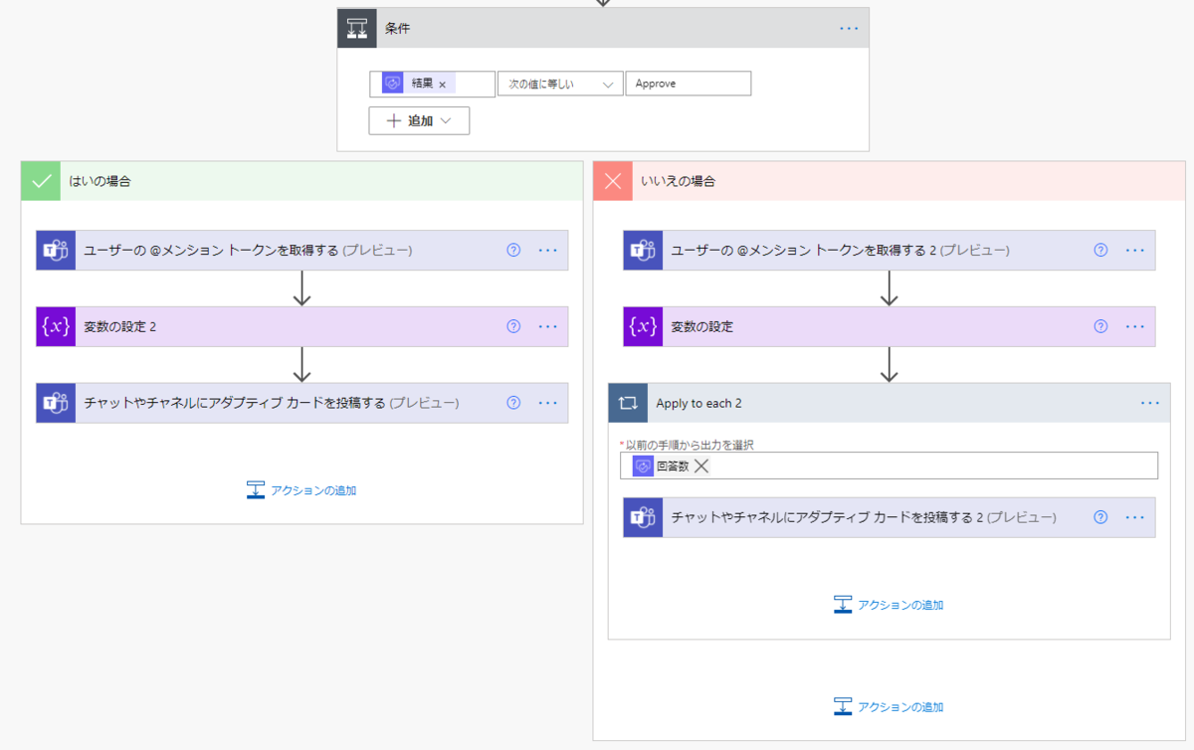This screenshot has height=750, width=1194.
Task: Click the loop icon on Apply to each 2
Action: tap(629, 403)
